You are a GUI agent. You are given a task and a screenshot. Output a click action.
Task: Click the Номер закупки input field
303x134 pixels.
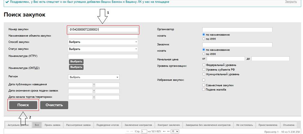[103, 30]
